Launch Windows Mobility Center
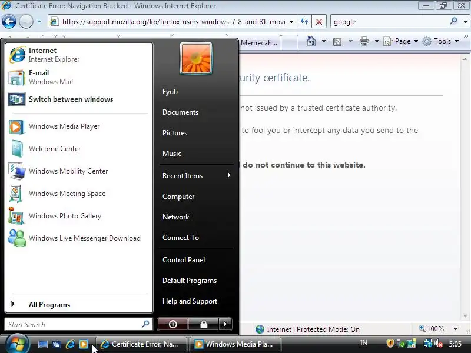The height and width of the screenshot is (353, 471). pos(79,171)
